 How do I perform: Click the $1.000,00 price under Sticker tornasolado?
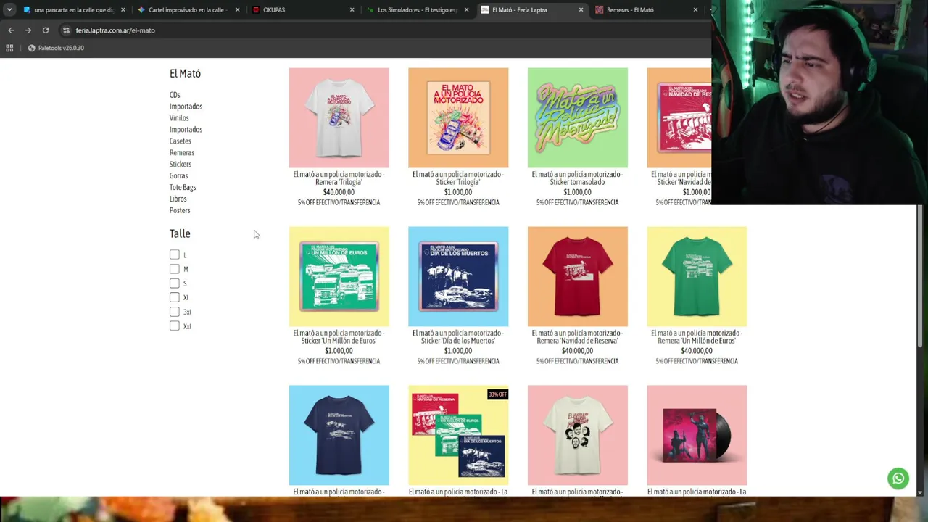(578, 192)
